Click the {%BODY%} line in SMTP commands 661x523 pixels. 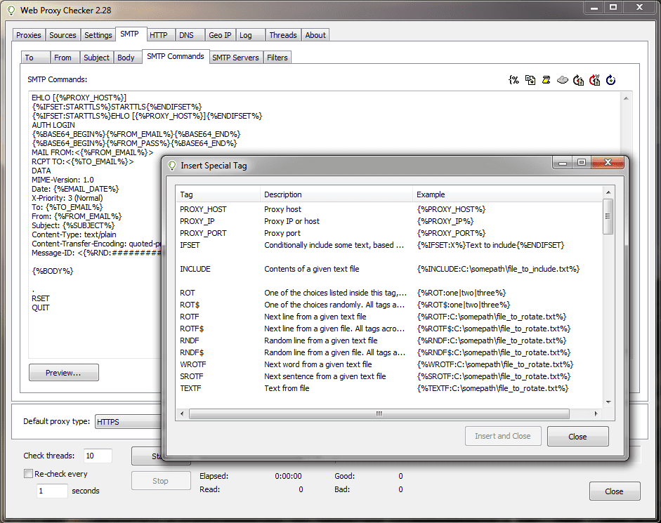(x=52, y=271)
